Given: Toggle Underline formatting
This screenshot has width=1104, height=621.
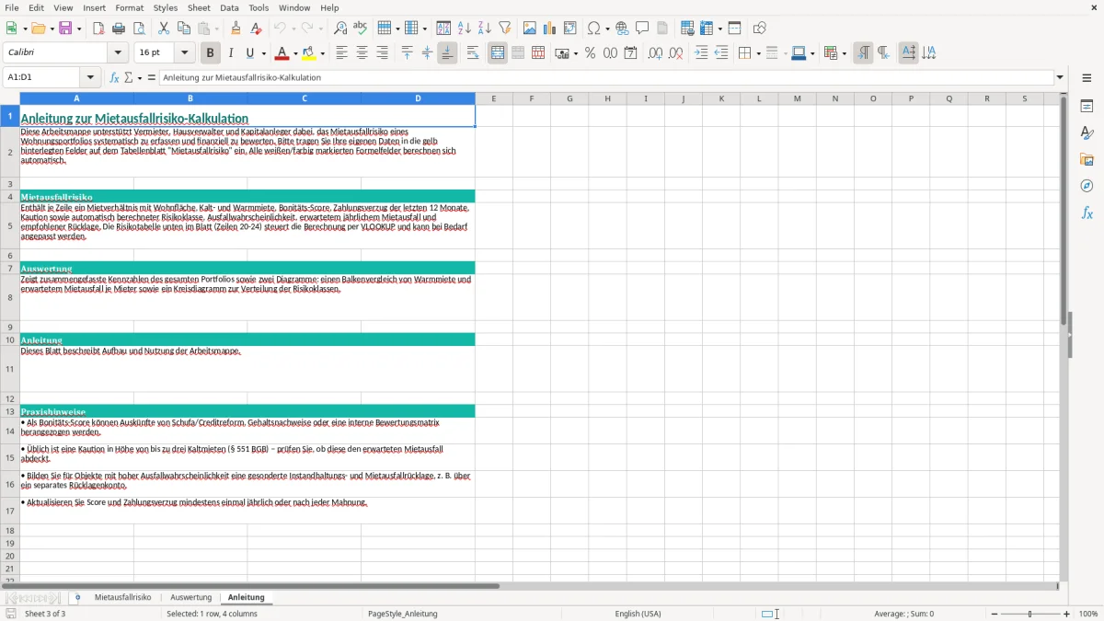Looking at the screenshot, I should (x=249, y=53).
